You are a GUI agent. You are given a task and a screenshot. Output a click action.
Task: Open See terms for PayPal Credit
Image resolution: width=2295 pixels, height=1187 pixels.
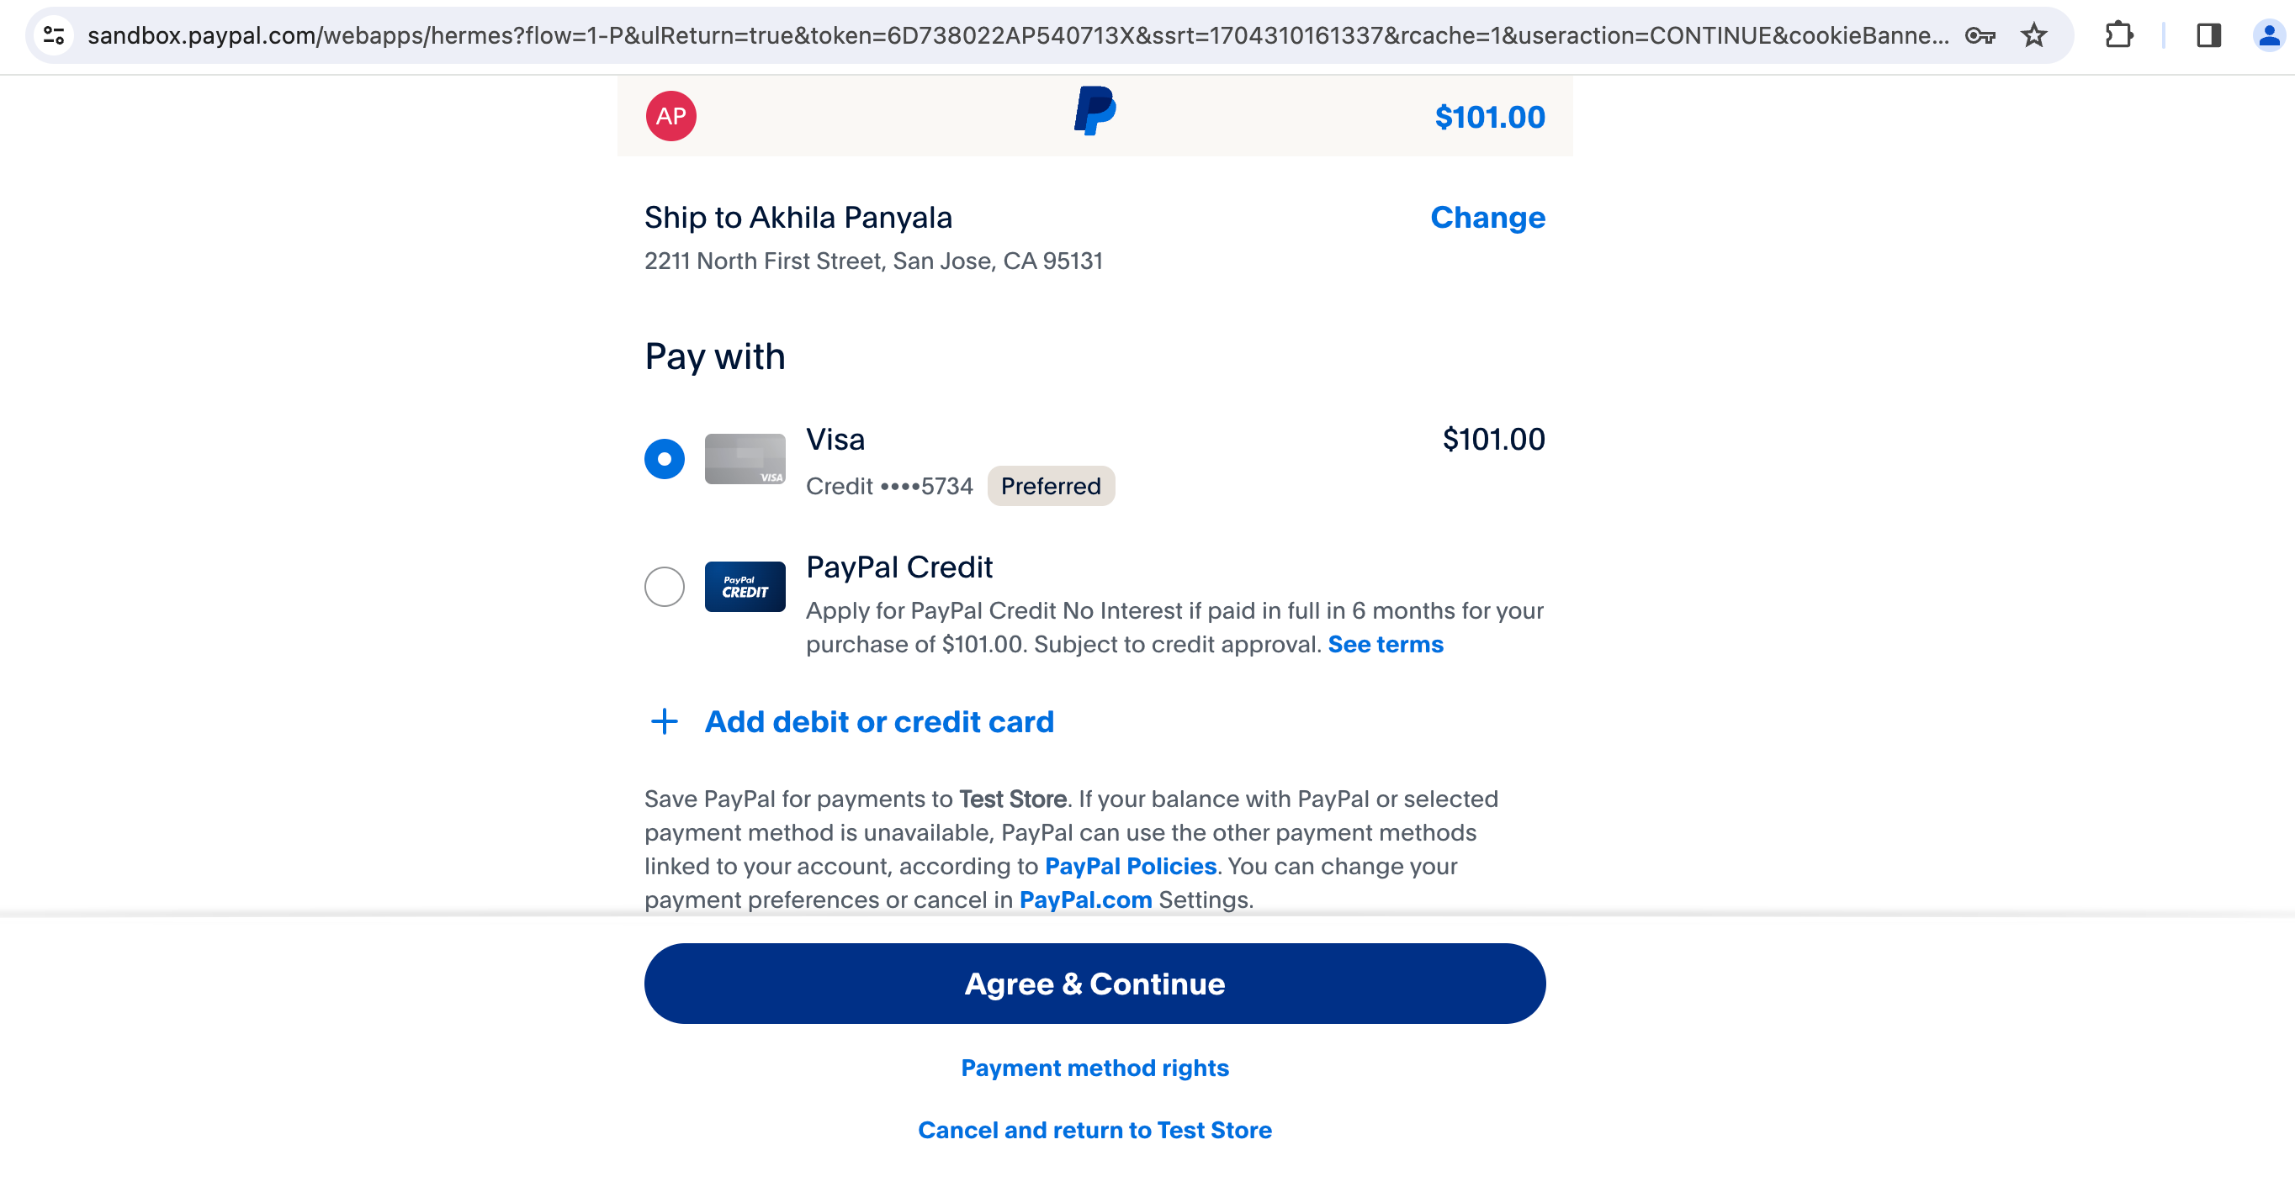click(1386, 644)
